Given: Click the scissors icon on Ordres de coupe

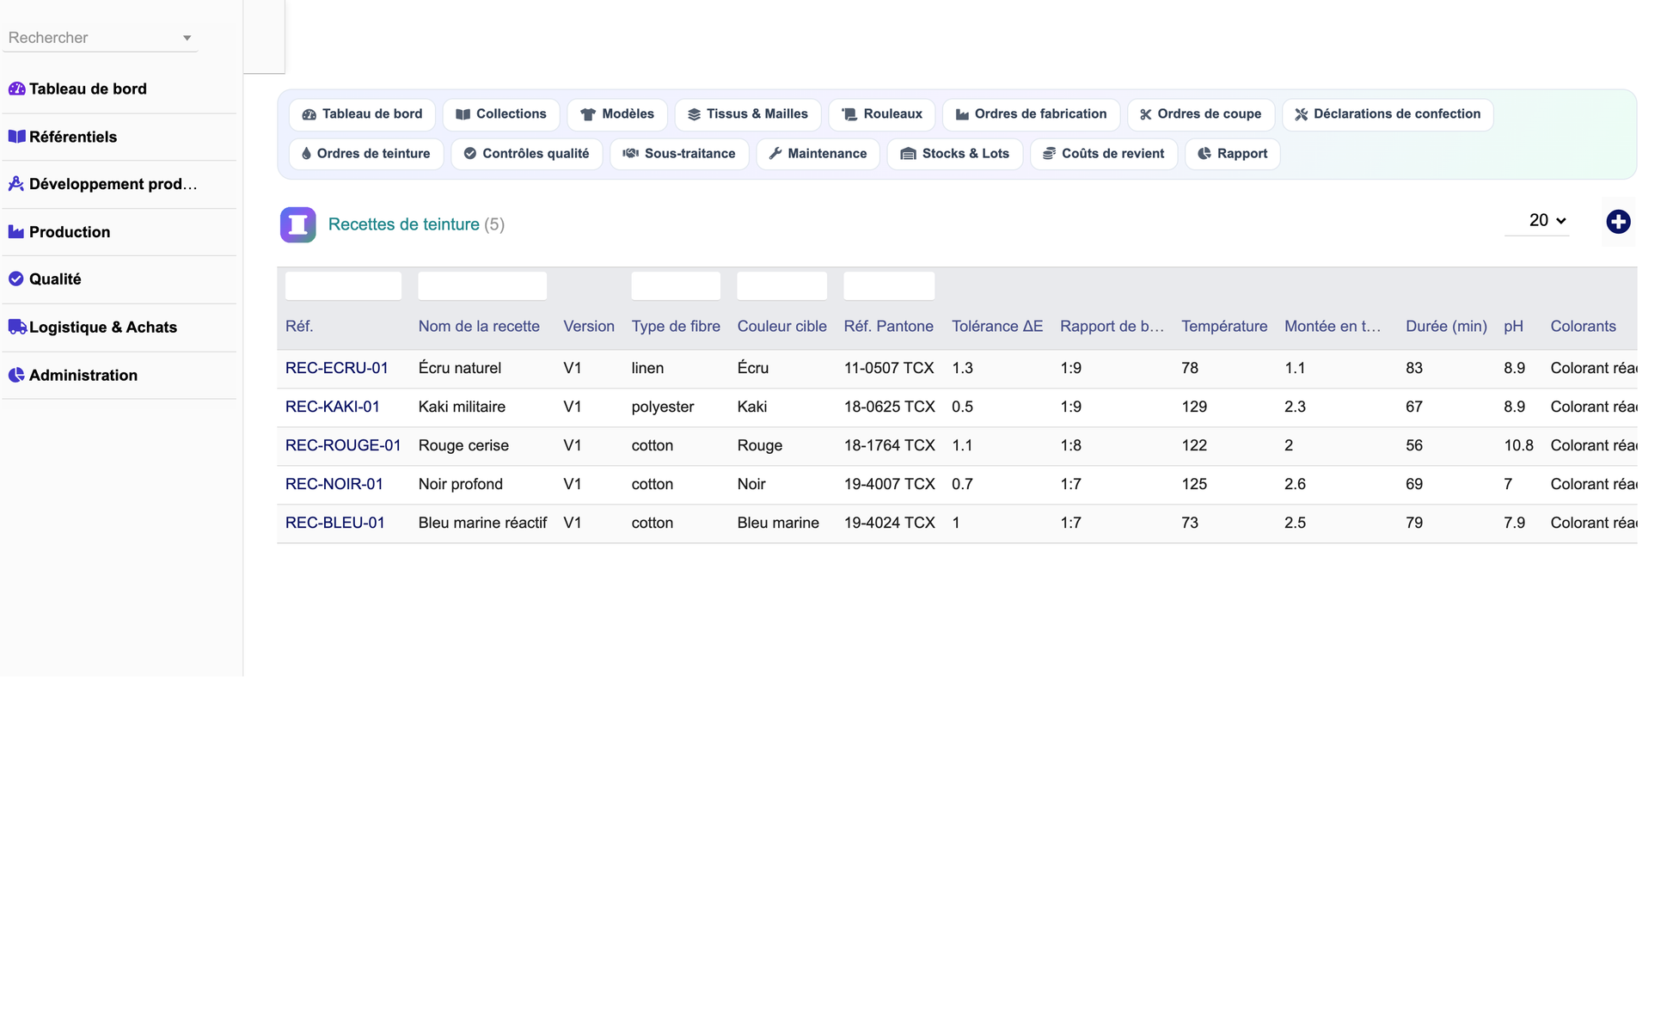Looking at the screenshot, I should pos(1145,114).
